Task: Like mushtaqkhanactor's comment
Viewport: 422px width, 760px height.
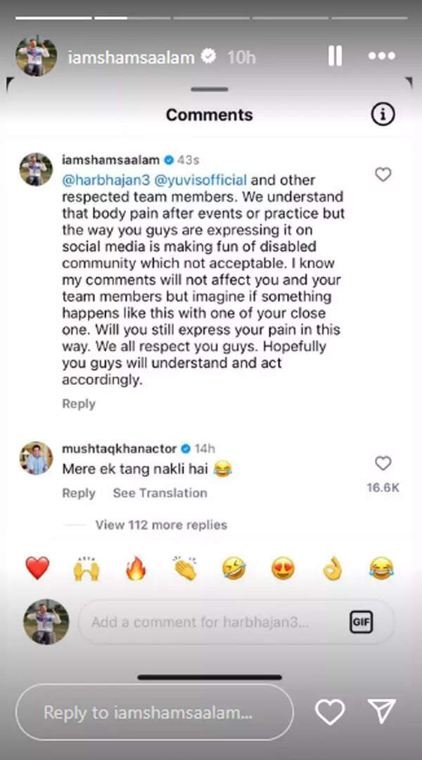Action: (383, 463)
